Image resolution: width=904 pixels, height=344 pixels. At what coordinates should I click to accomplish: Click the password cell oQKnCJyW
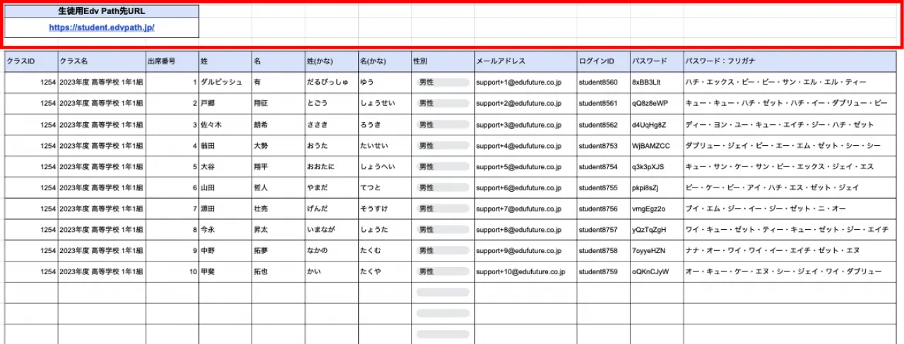pos(656,271)
